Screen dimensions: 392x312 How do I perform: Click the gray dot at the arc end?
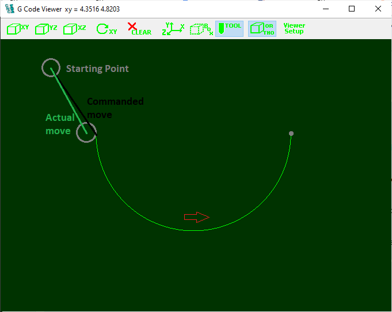coord(291,134)
